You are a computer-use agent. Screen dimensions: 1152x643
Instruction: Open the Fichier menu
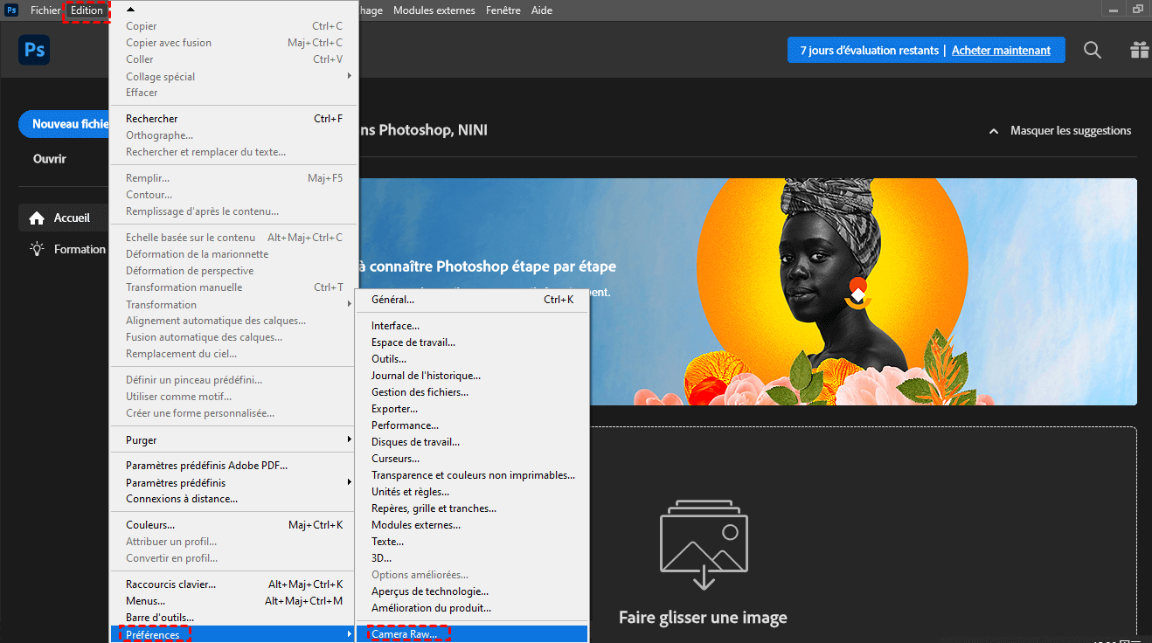[x=45, y=10]
